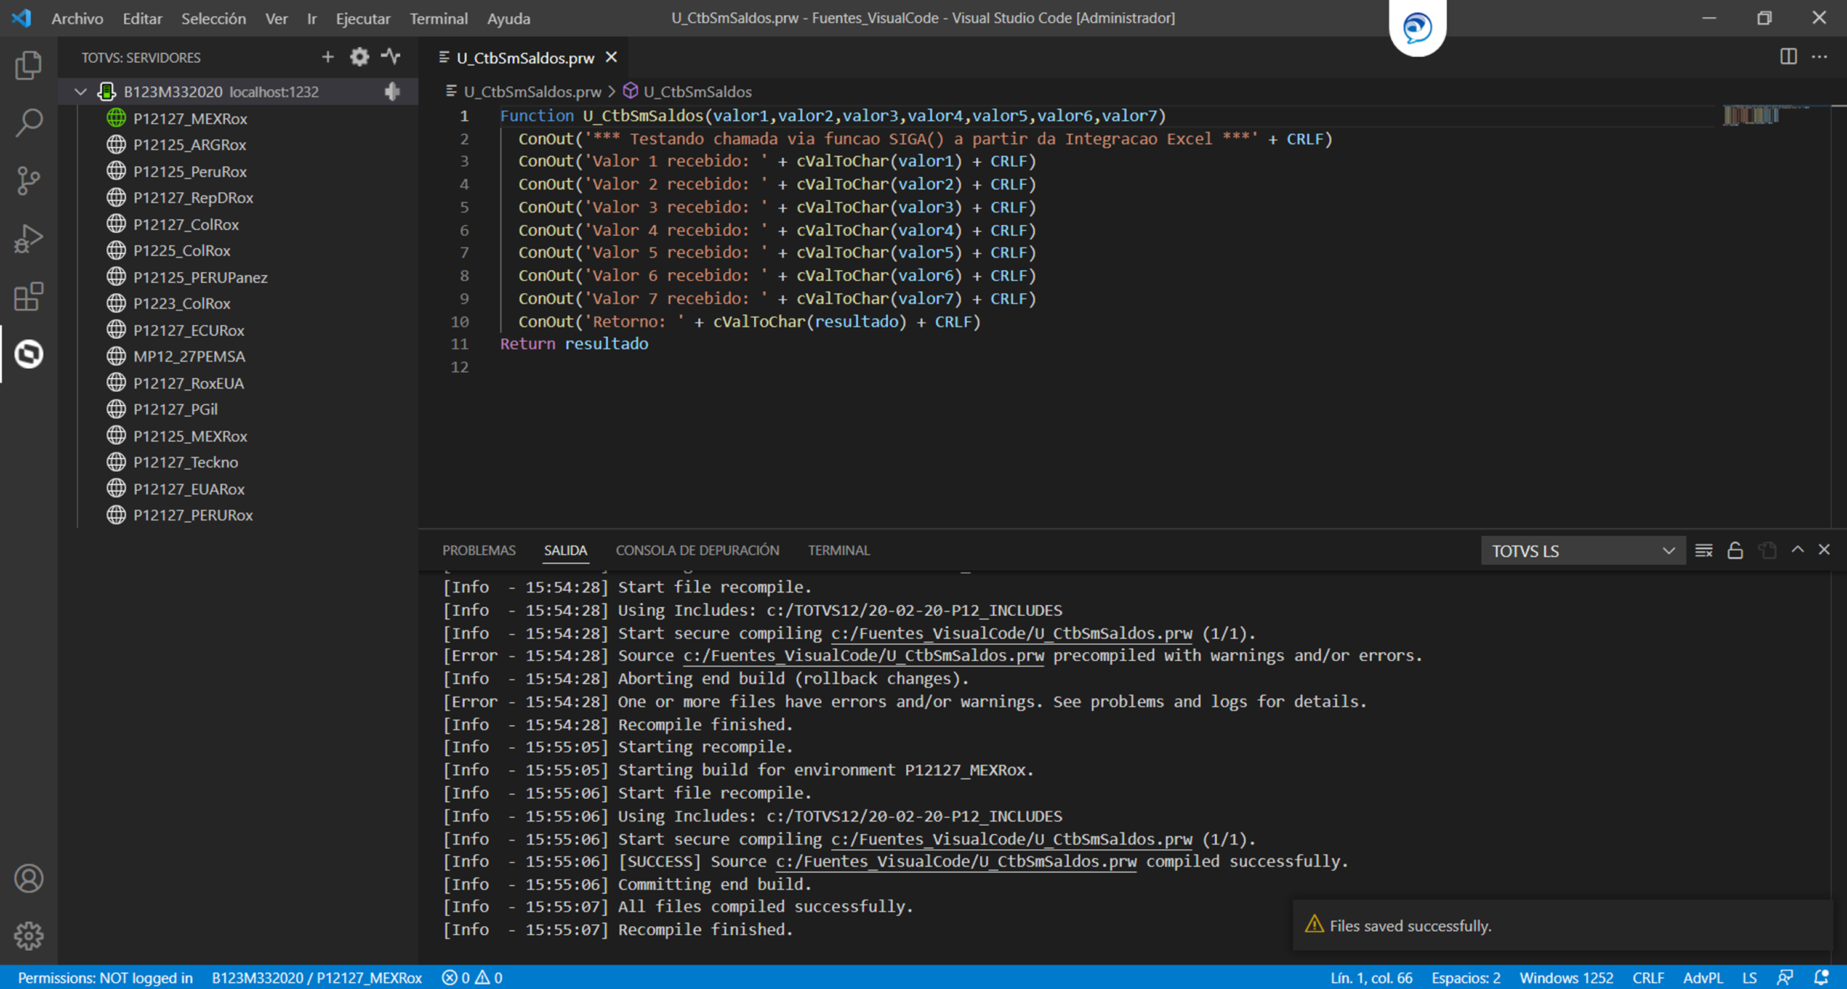The width and height of the screenshot is (1847, 989).
Task: Collapse the B123M332020 server node
Action: 81,92
